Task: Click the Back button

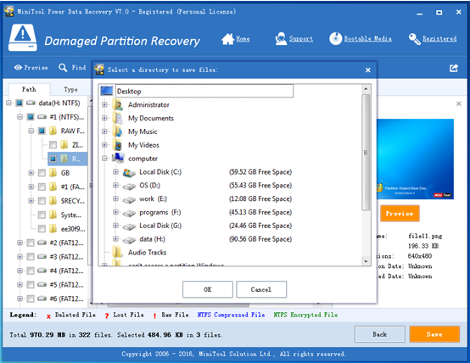Action: pos(380,334)
